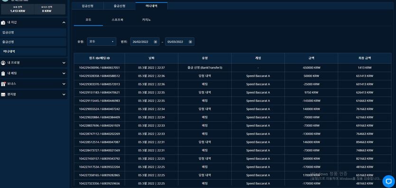Select the top 머니내역 tab
Screen dimensions: 396x188
point(152,6)
